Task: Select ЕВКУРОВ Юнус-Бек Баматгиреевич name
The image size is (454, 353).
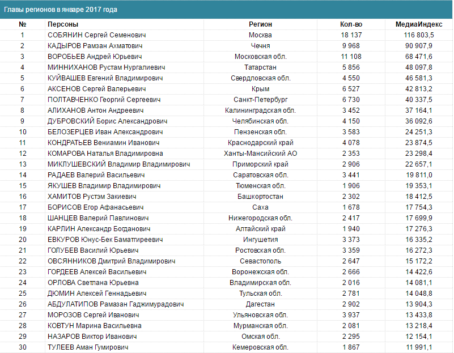Action: (x=106, y=240)
